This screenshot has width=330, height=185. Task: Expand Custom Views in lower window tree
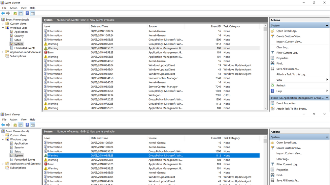click(x=3, y=135)
